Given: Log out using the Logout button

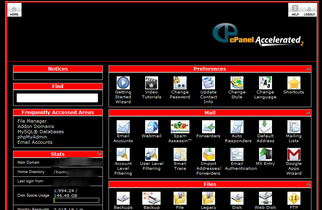Looking at the screenshot, I should click(x=309, y=10).
